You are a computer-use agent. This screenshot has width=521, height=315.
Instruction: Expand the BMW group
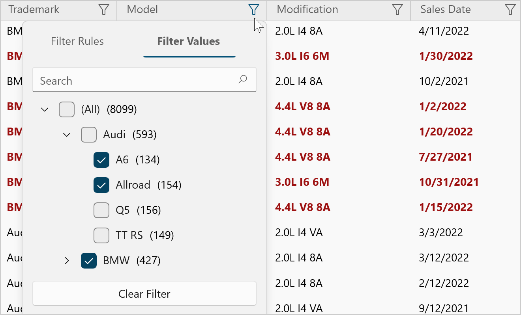pos(66,261)
